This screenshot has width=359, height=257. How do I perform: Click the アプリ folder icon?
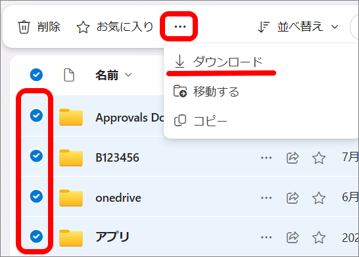click(71, 238)
